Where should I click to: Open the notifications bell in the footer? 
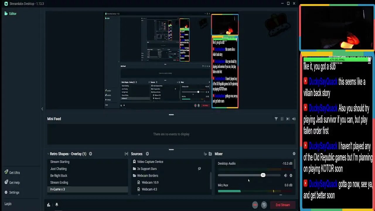click(57, 205)
